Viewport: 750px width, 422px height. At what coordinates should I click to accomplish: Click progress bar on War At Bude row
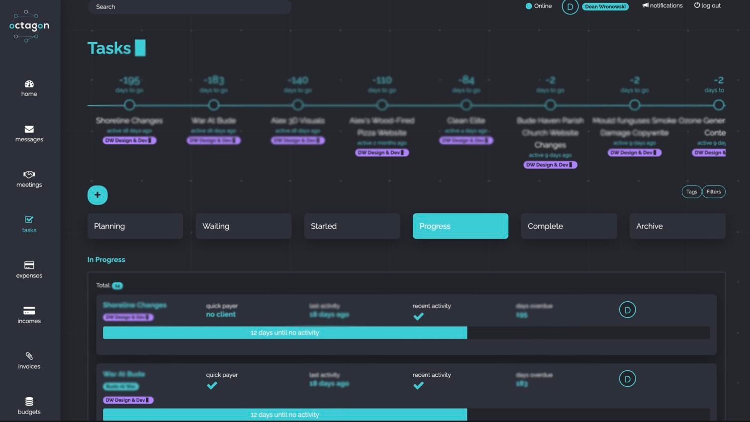[406, 415]
